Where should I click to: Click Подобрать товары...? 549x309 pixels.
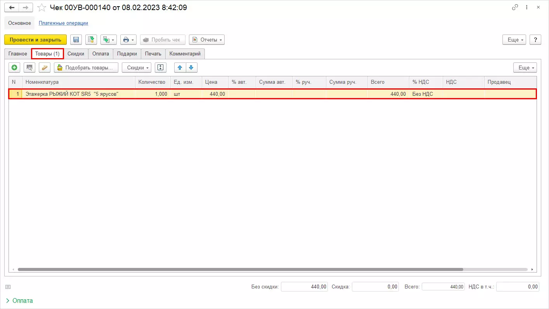(86, 67)
